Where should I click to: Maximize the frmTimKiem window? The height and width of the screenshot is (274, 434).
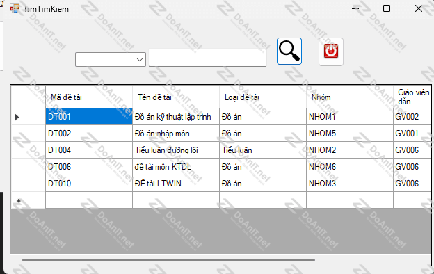pos(387,8)
